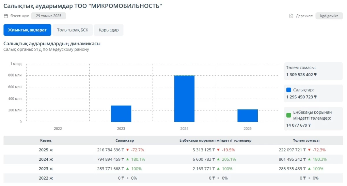
Task: Click the value 2 163 771 ₸
Action: (204, 169)
